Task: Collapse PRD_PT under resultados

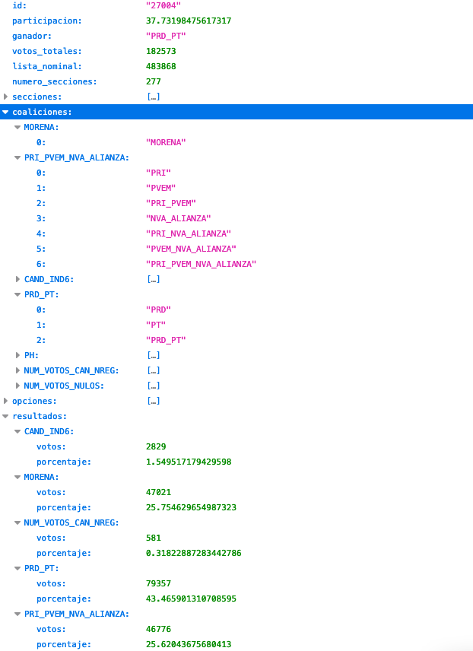Action: click(x=17, y=568)
